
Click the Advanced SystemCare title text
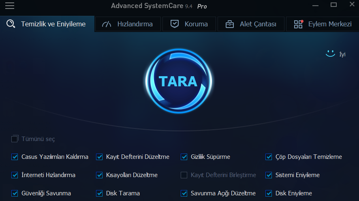tap(147, 6)
